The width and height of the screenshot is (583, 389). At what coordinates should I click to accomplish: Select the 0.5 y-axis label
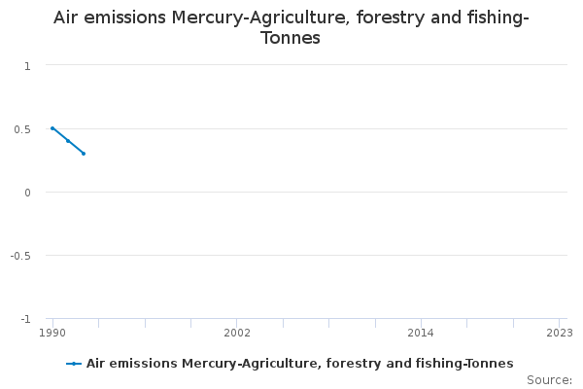pyautogui.click(x=23, y=129)
